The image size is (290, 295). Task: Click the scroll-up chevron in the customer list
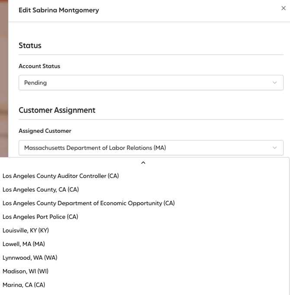pos(143,163)
